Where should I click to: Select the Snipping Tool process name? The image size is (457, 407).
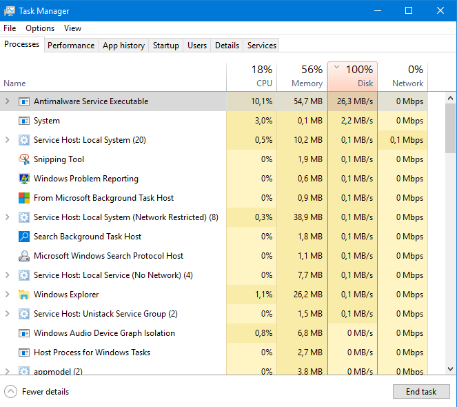59,159
